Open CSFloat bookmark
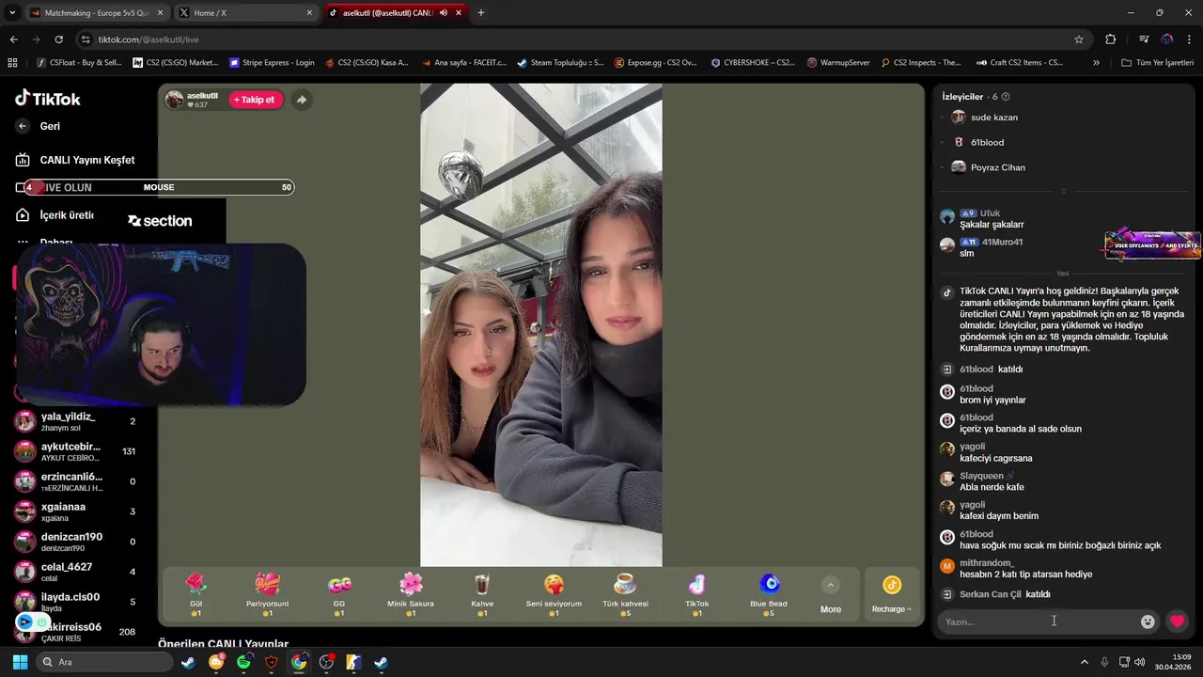Image resolution: width=1203 pixels, height=677 pixels. [79, 63]
